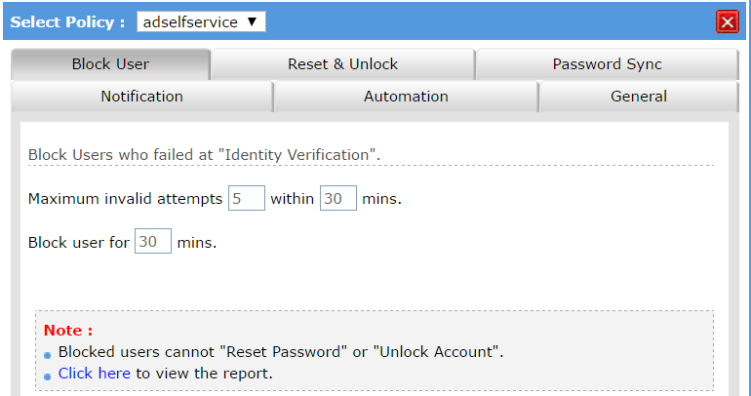
Task: Click the 'Maximum invalid attempts' label
Action: point(125,199)
